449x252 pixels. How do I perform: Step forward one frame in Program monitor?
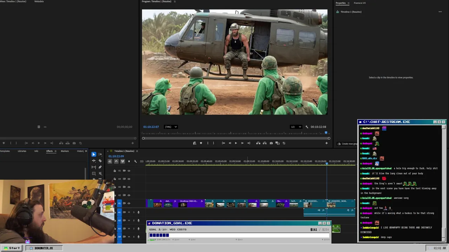pyautogui.click(x=242, y=143)
